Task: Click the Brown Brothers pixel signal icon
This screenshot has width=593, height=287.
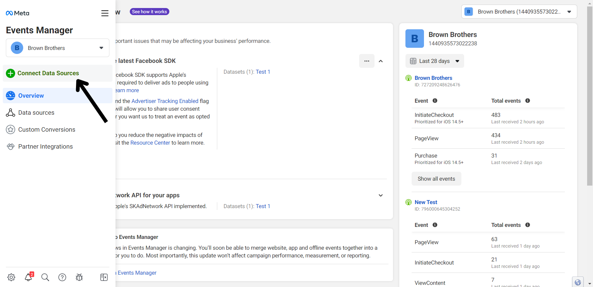Action: coord(409,78)
